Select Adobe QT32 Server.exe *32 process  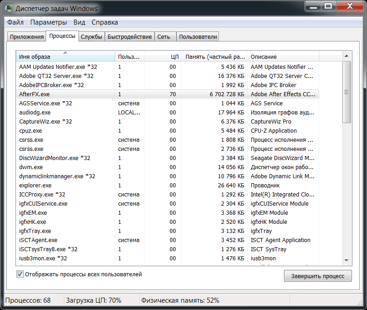point(168,76)
